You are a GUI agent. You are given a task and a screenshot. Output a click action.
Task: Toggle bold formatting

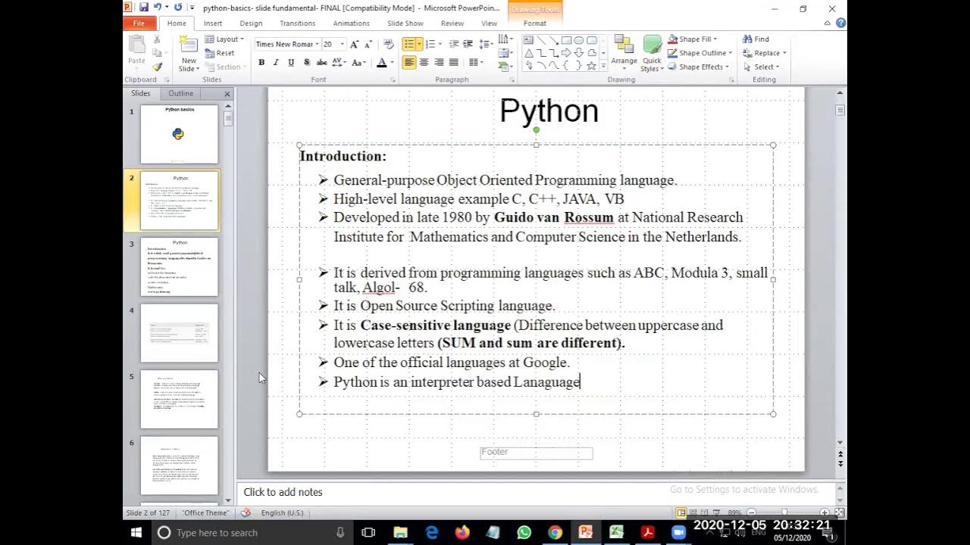261,63
